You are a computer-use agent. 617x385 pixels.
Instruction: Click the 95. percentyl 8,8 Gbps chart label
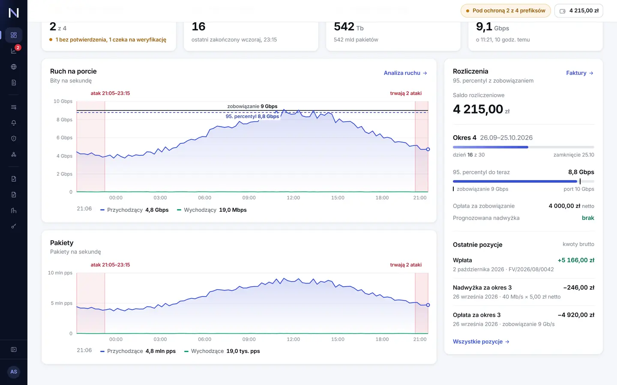[252, 116]
